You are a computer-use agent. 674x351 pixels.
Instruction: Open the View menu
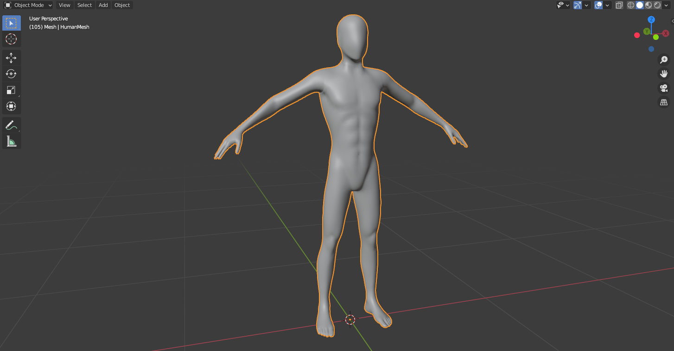[x=64, y=5]
